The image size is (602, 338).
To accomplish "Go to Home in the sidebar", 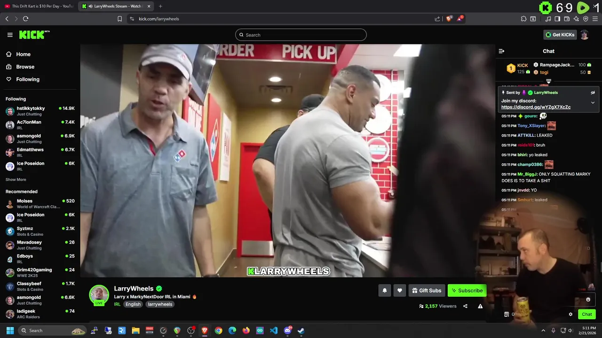I will click(x=23, y=54).
